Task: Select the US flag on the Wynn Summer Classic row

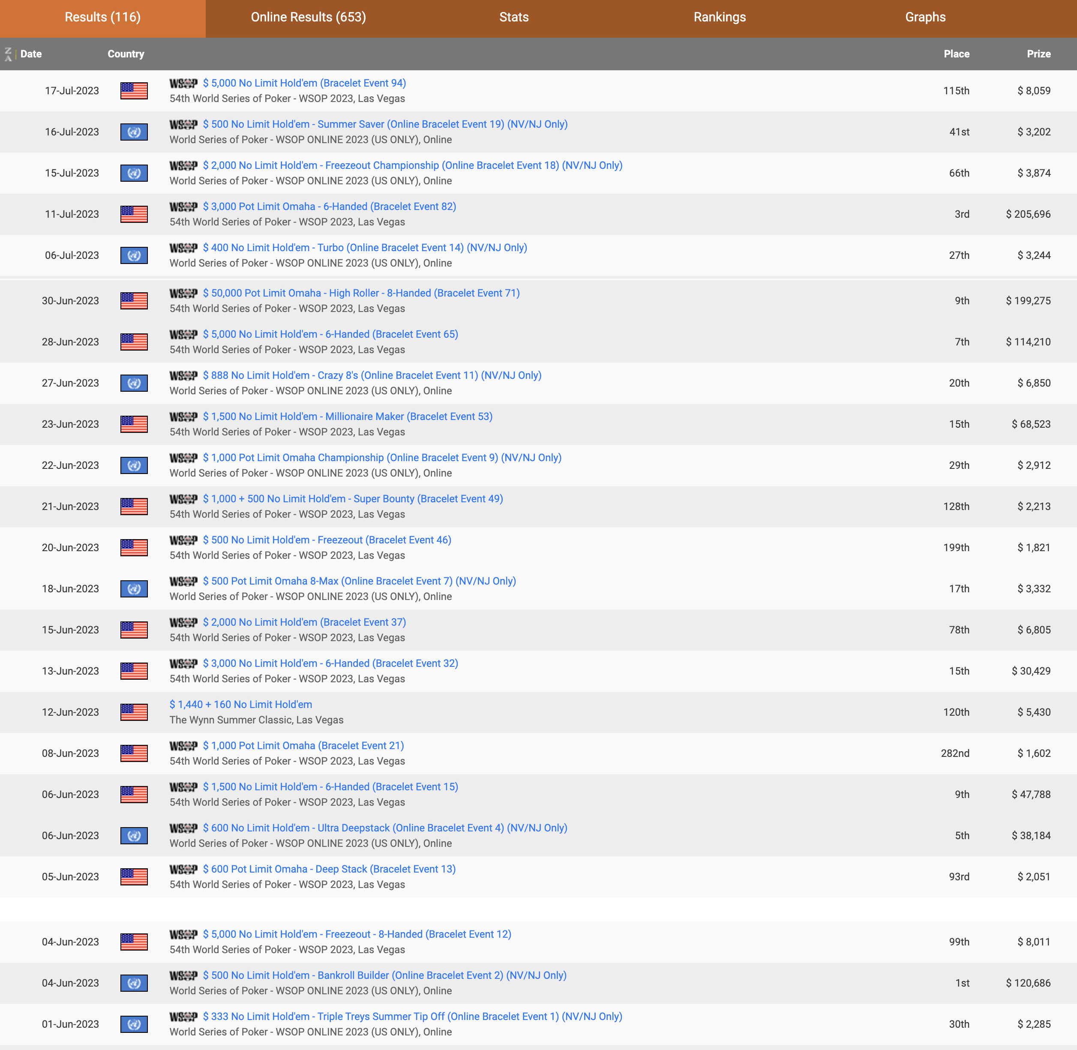Action: click(134, 712)
